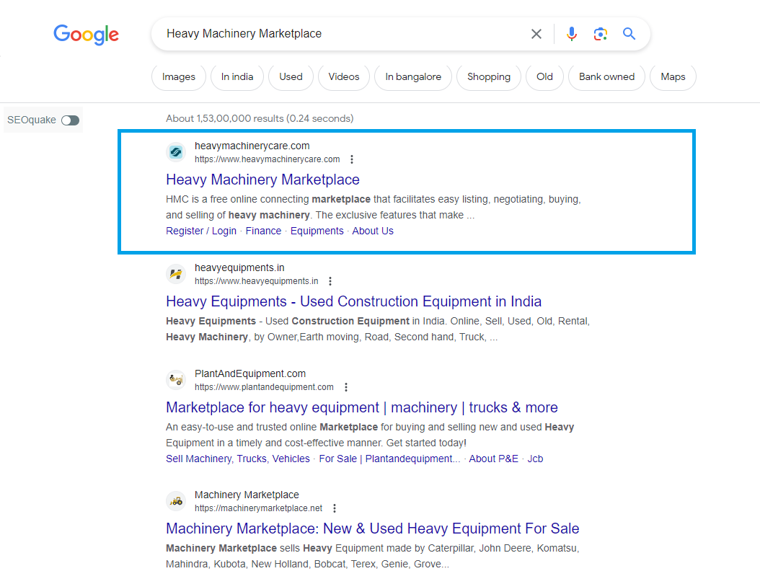Click the Google logo

pos(87,35)
